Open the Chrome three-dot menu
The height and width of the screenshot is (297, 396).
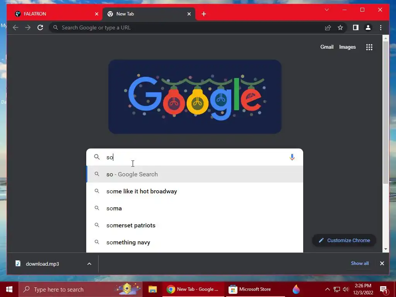tap(381, 27)
